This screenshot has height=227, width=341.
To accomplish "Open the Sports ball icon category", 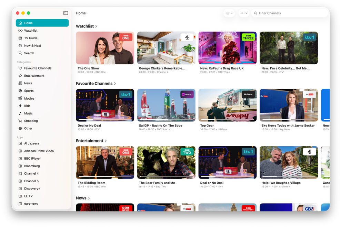I will coord(20,91).
